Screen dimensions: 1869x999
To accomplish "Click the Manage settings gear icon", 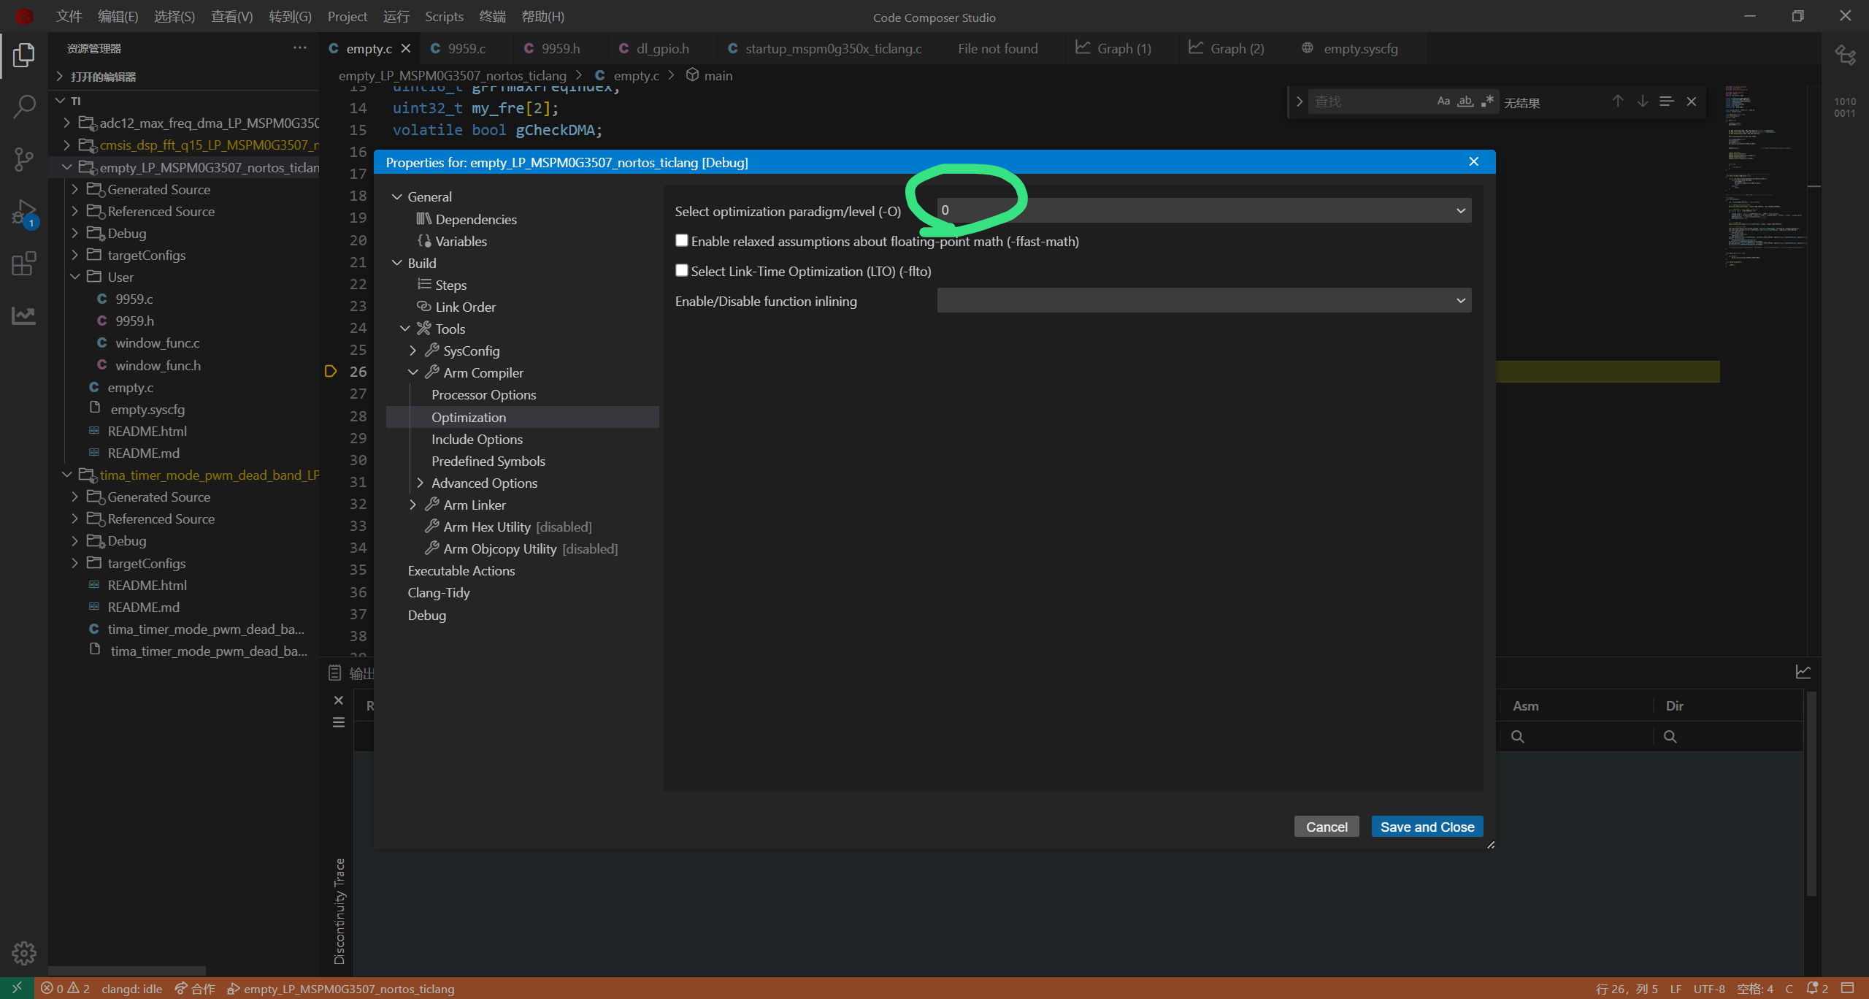I will pyautogui.click(x=23, y=952).
